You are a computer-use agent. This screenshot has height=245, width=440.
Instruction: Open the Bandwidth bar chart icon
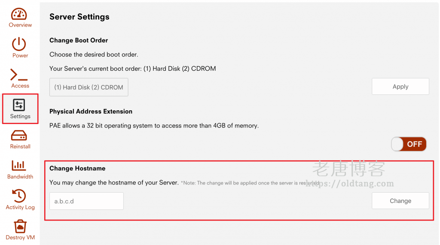click(19, 165)
